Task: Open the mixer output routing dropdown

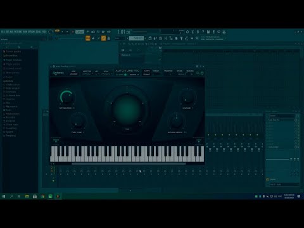Action: click(x=284, y=184)
